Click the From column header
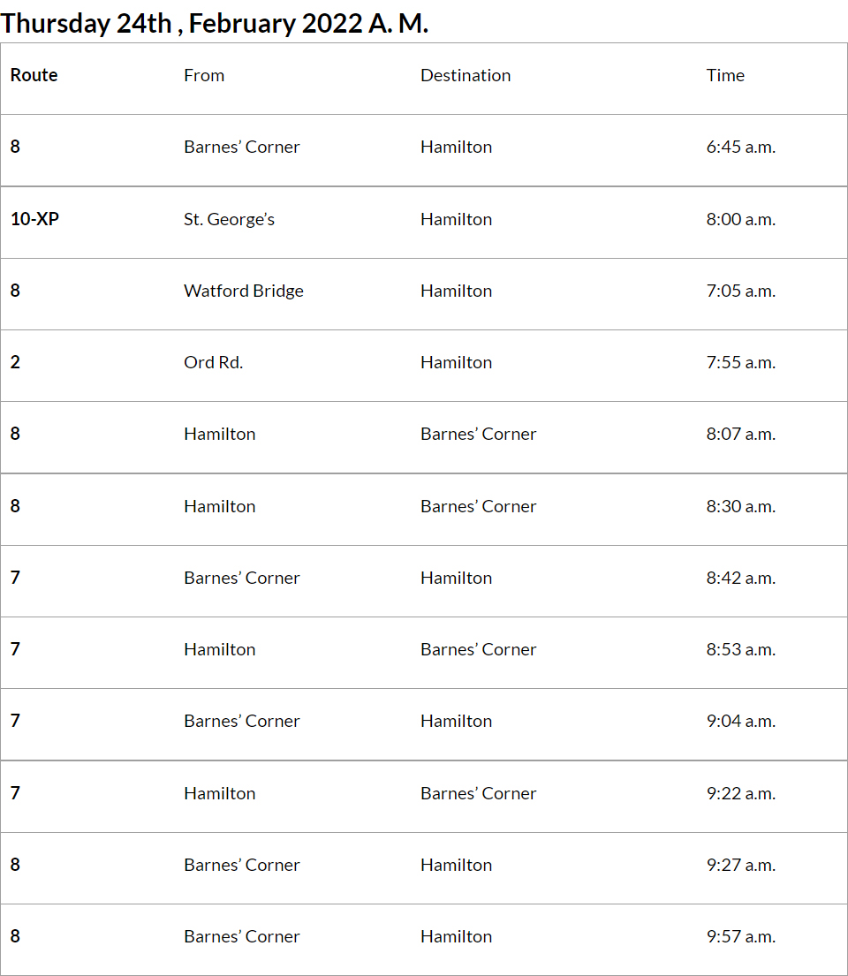848x976 pixels. (204, 76)
